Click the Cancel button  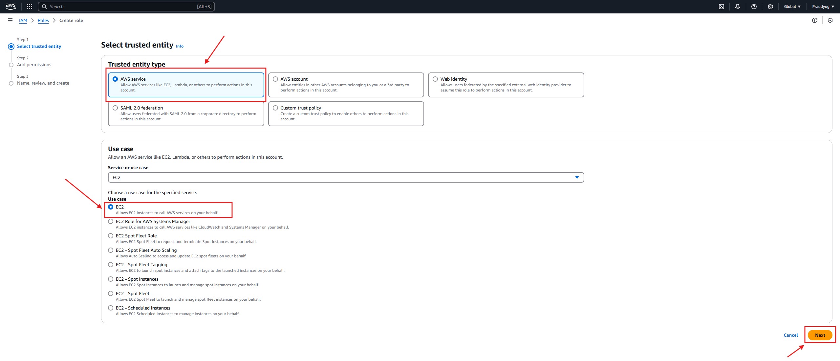coord(790,335)
